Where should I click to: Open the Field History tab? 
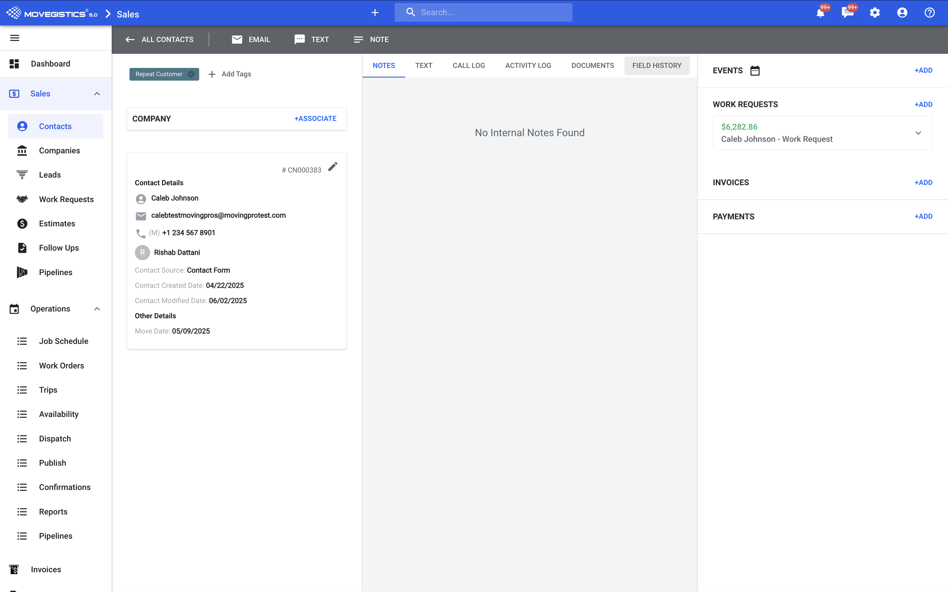(657, 65)
